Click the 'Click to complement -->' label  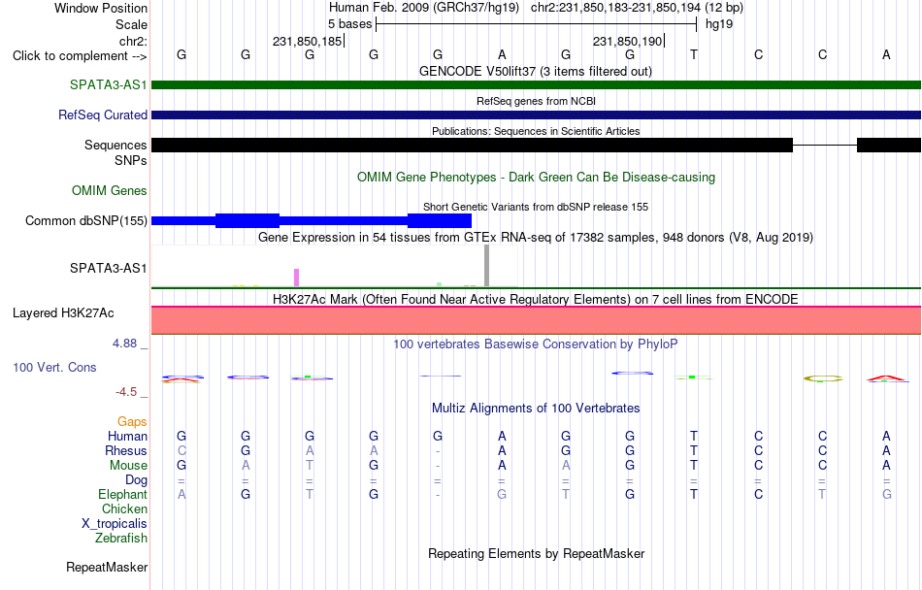[x=80, y=56]
